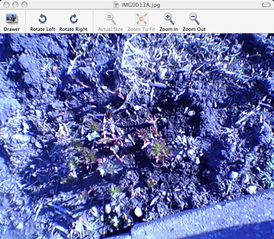Toggle toolbar with the pill button in title bar
274x239 pixels.
(x=266, y=5)
